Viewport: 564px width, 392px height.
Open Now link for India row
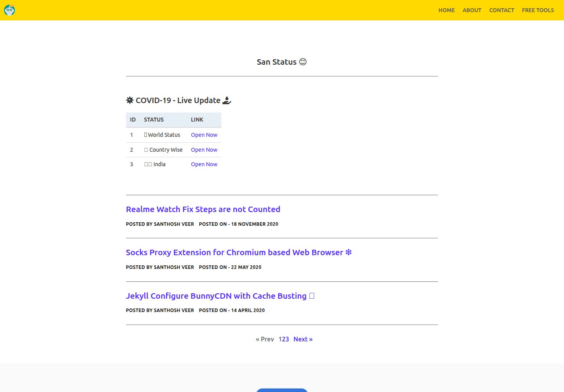204,164
